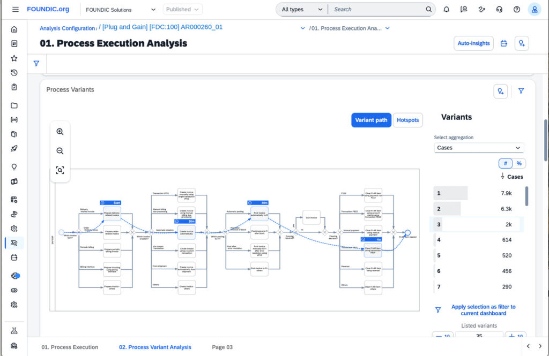The image size is (549, 356).
Task: Sort variants by Cases column
Action: tap(512, 177)
